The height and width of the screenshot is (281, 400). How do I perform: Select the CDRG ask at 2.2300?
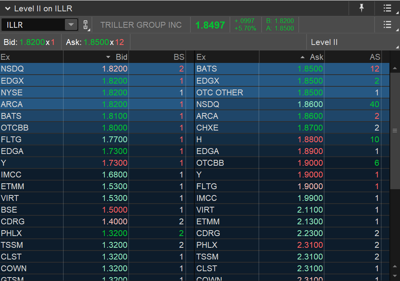pyautogui.click(x=292, y=233)
